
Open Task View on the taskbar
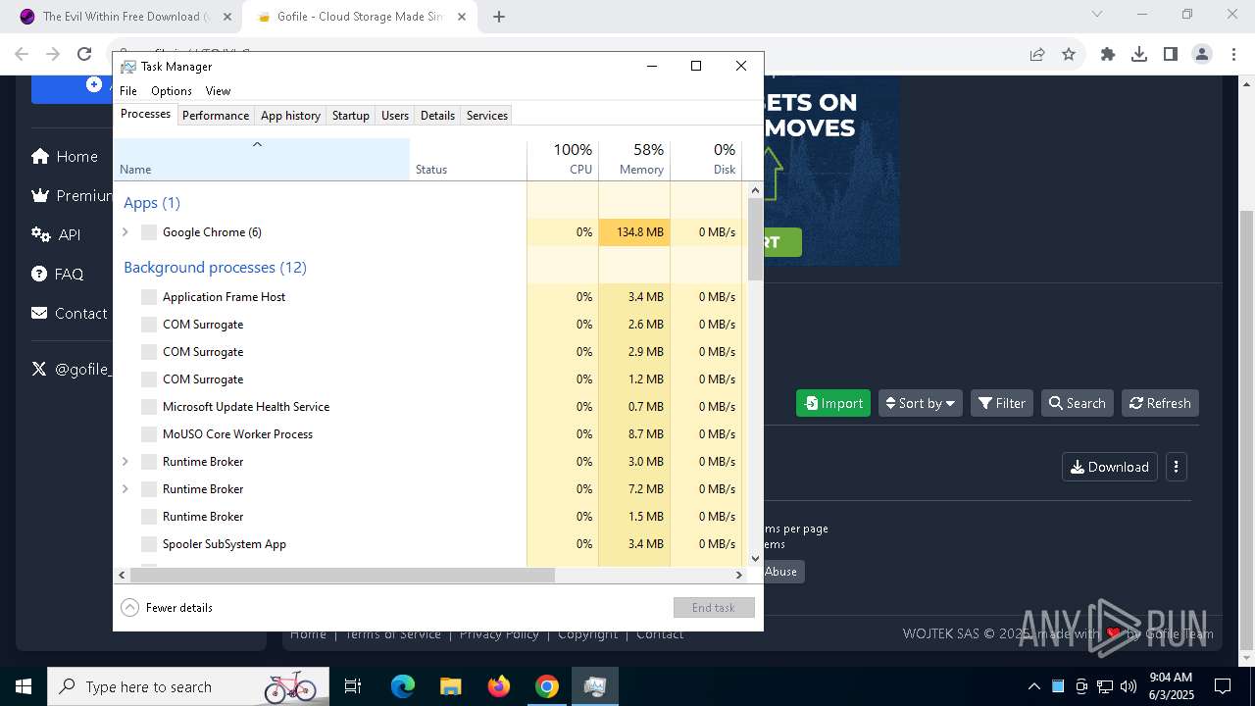pos(353,686)
